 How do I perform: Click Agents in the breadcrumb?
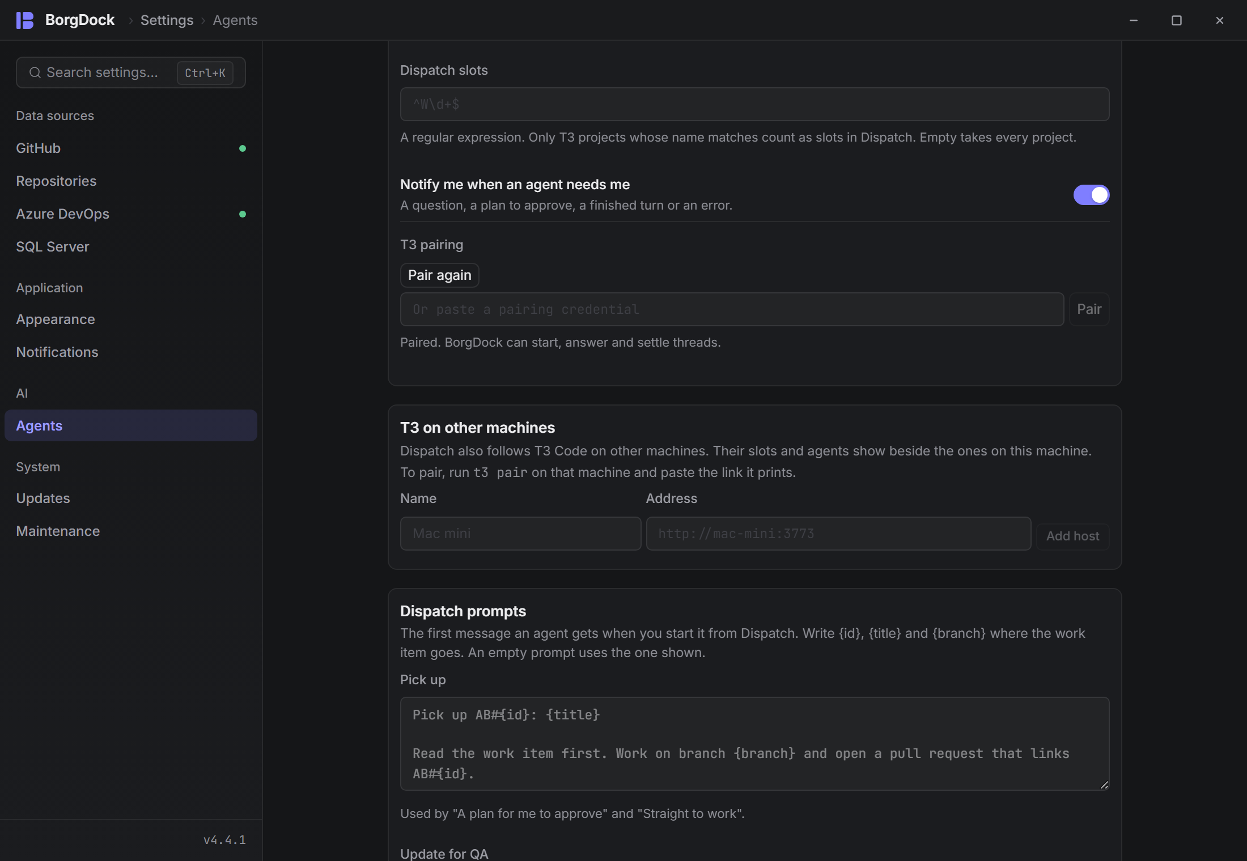pos(235,20)
